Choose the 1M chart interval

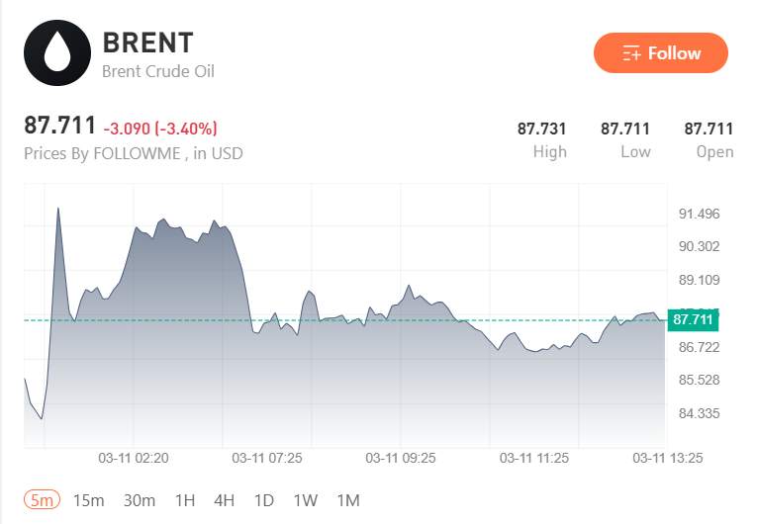pos(347,500)
